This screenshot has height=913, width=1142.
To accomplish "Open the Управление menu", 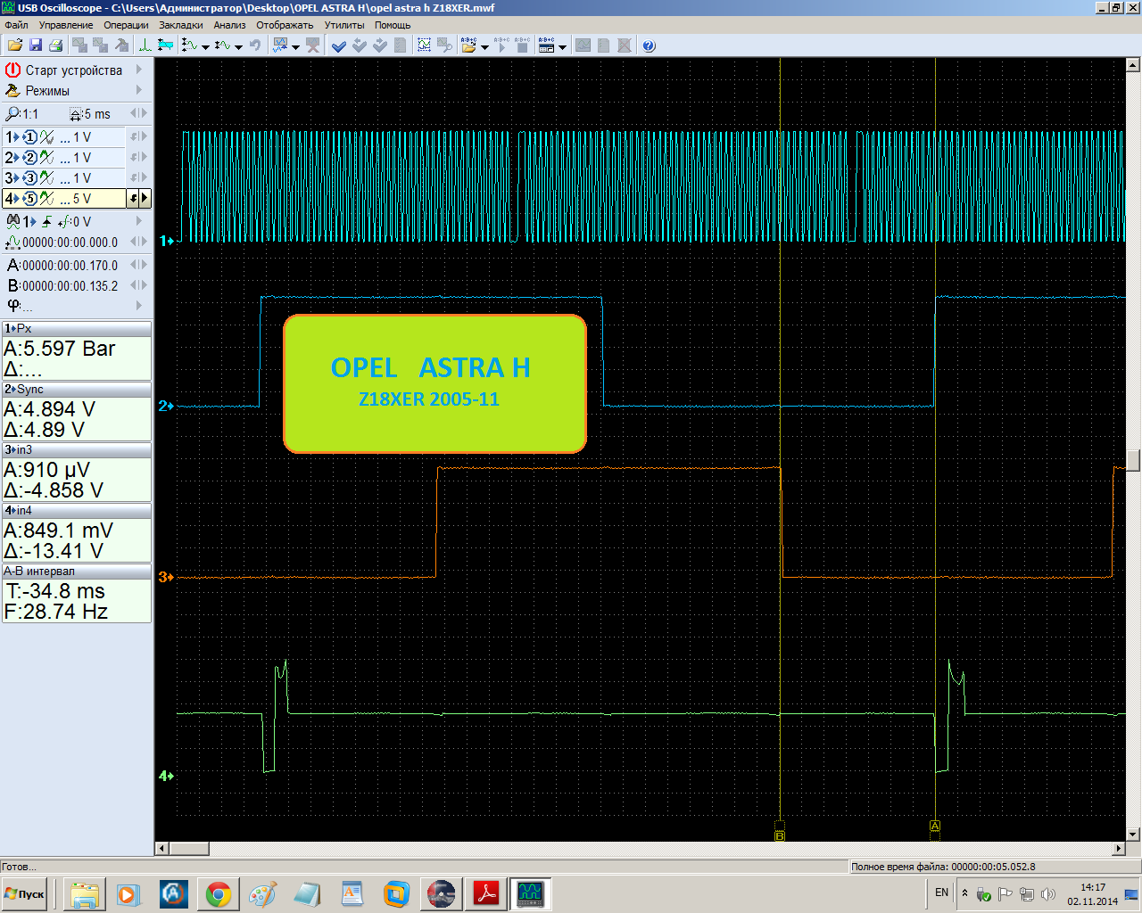I will 66,25.
